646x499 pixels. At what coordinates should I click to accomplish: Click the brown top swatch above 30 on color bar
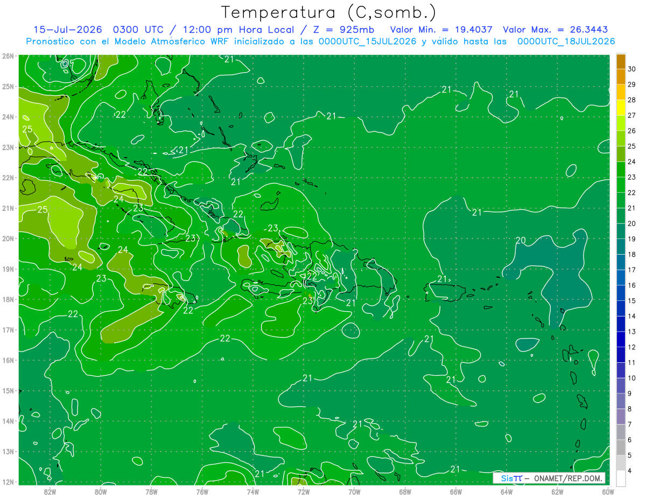tap(621, 61)
